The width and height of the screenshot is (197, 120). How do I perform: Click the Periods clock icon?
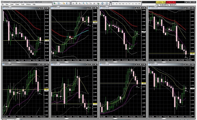pyautogui.click(x=102, y=3)
